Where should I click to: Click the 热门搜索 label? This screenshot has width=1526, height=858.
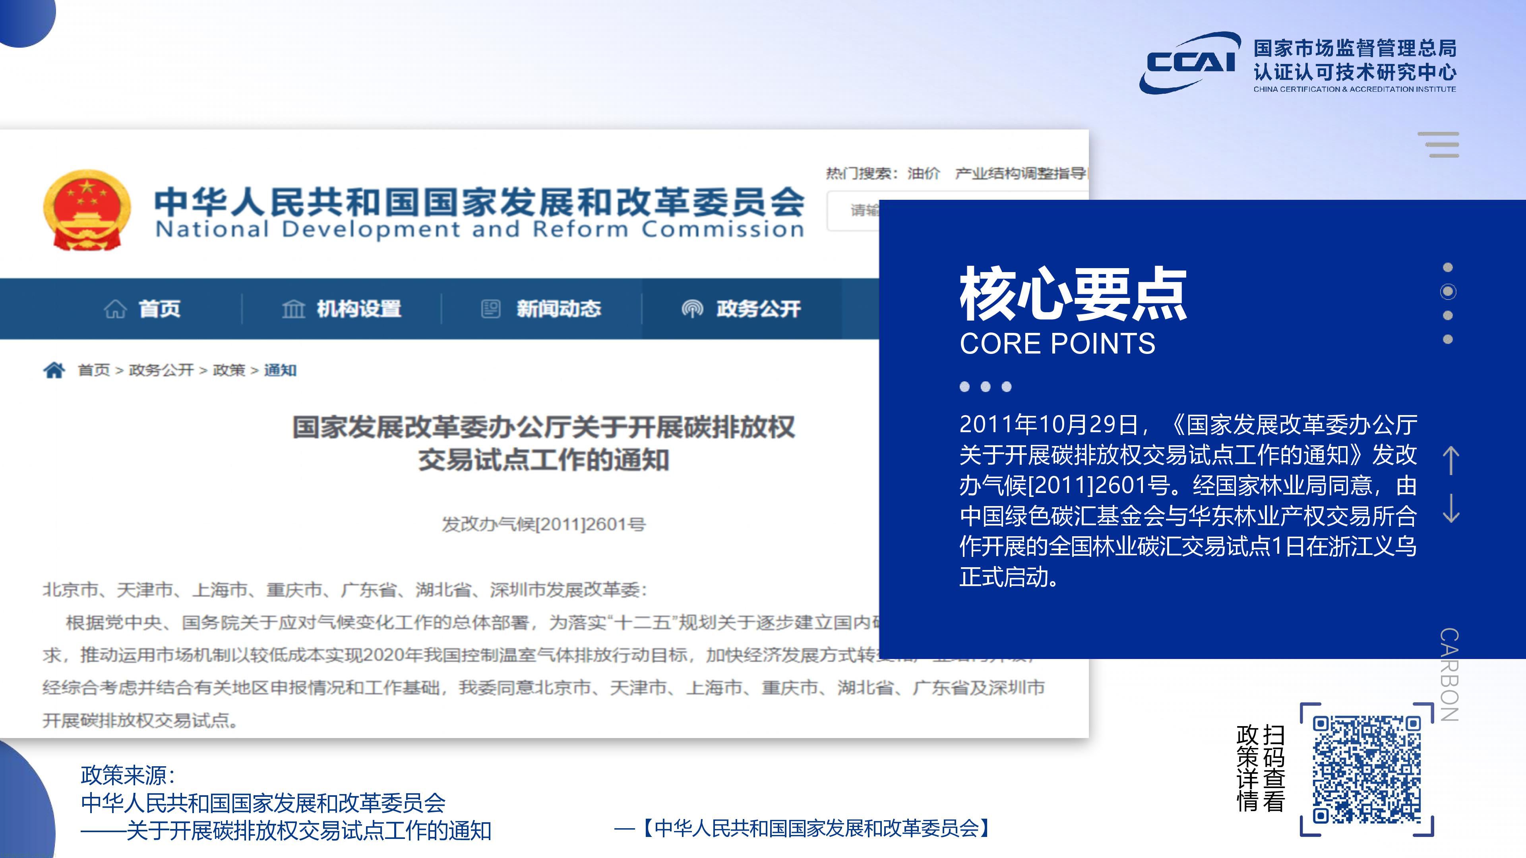click(x=862, y=174)
